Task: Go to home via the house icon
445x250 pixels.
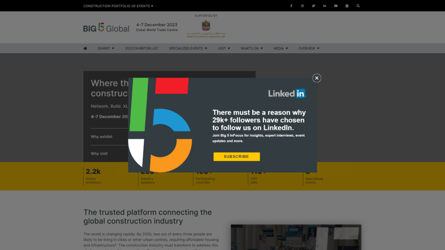Action: [x=85, y=49]
